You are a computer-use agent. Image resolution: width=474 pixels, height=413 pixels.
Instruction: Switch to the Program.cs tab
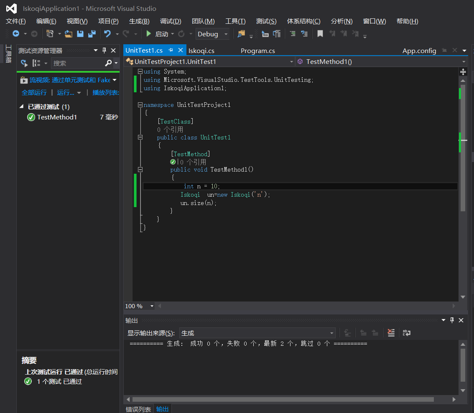point(257,51)
